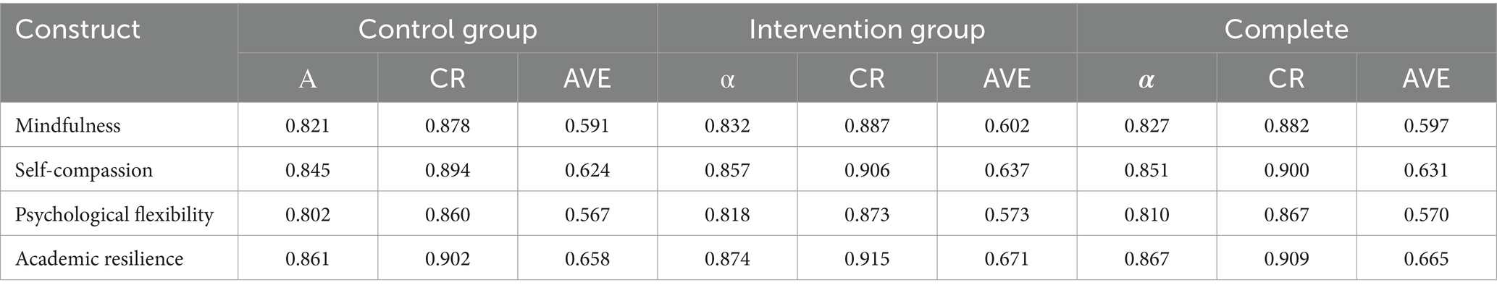Select the cell containing 0.906
Screen dimensions: 1497x293
(x=867, y=171)
